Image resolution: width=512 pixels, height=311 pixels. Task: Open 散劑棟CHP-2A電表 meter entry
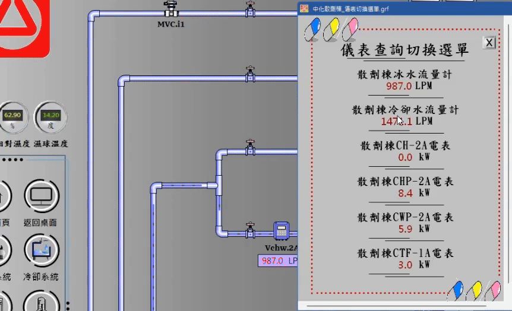click(x=405, y=182)
